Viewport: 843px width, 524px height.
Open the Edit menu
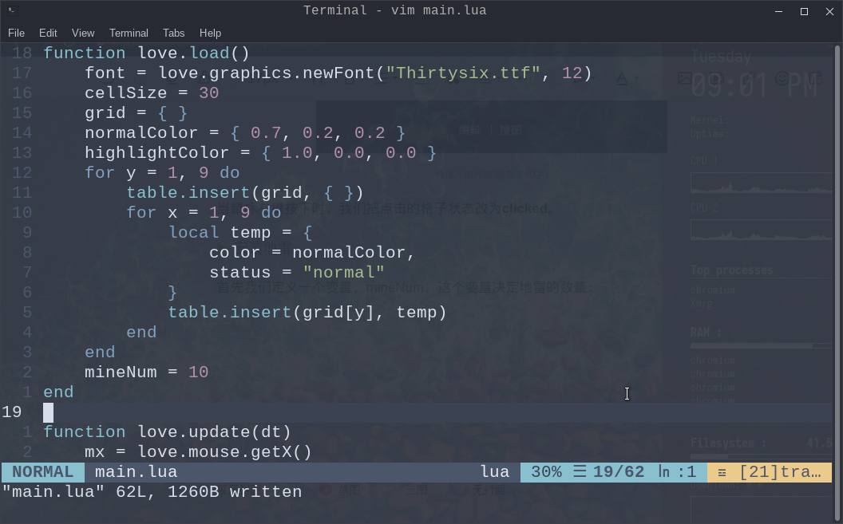coord(48,33)
